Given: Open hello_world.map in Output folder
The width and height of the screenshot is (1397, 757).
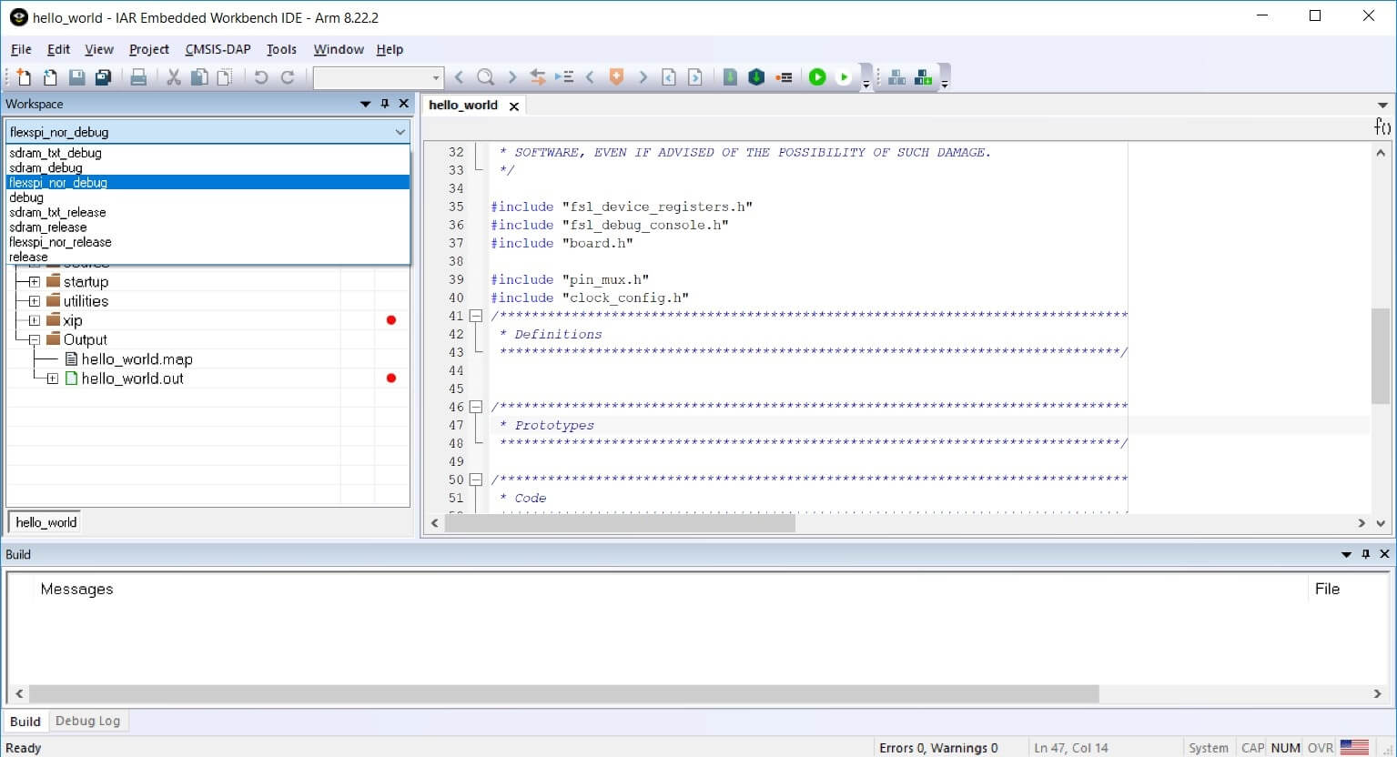Looking at the screenshot, I should pyautogui.click(x=137, y=359).
